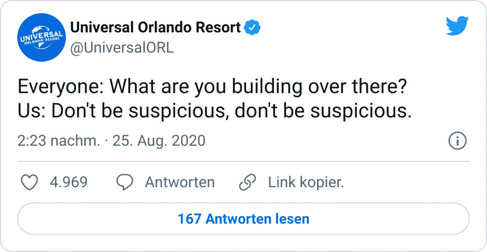487x252 pixels.
Task: Open the @UniversalORL handle link
Action: [x=122, y=47]
